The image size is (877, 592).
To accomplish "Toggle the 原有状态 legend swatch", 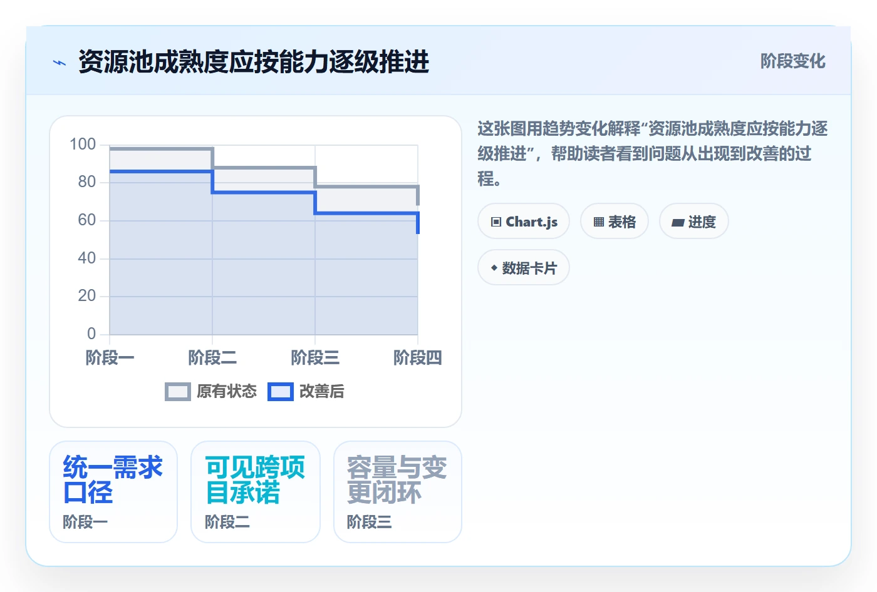I will pos(178,392).
